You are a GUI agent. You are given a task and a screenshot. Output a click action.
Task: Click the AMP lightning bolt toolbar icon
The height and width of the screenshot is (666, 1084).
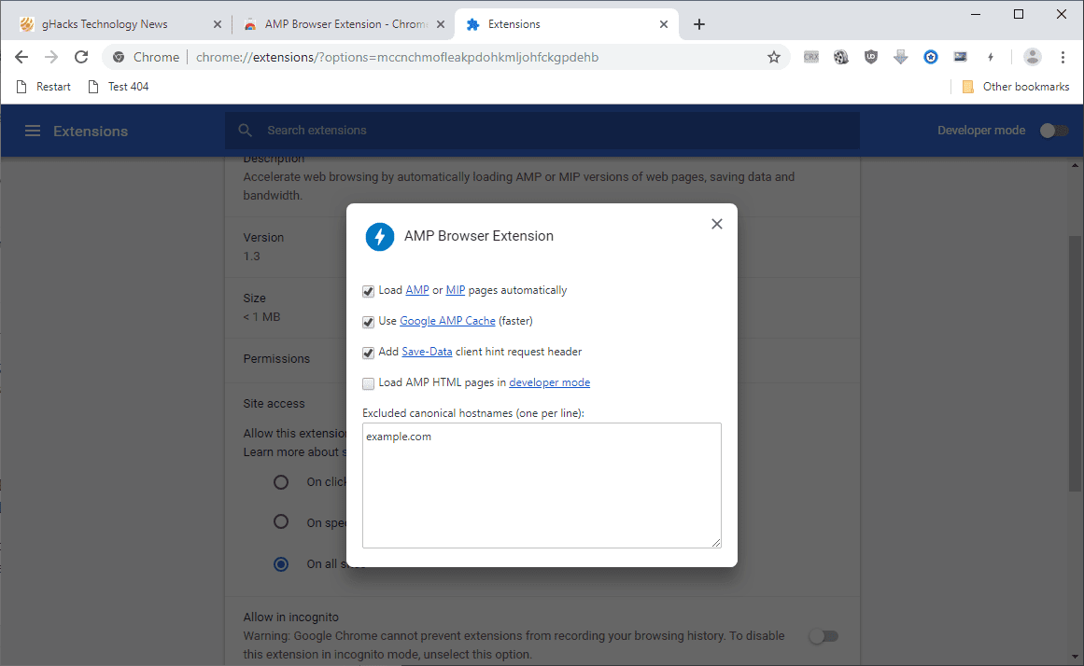click(991, 57)
